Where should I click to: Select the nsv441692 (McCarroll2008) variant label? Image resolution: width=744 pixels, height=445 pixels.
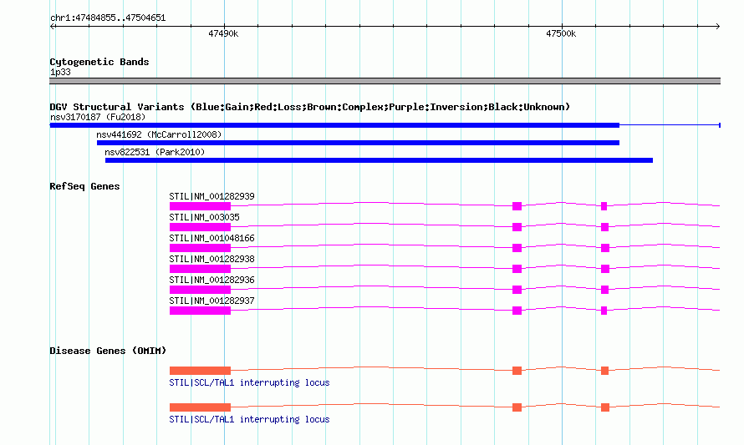(x=159, y=134)
